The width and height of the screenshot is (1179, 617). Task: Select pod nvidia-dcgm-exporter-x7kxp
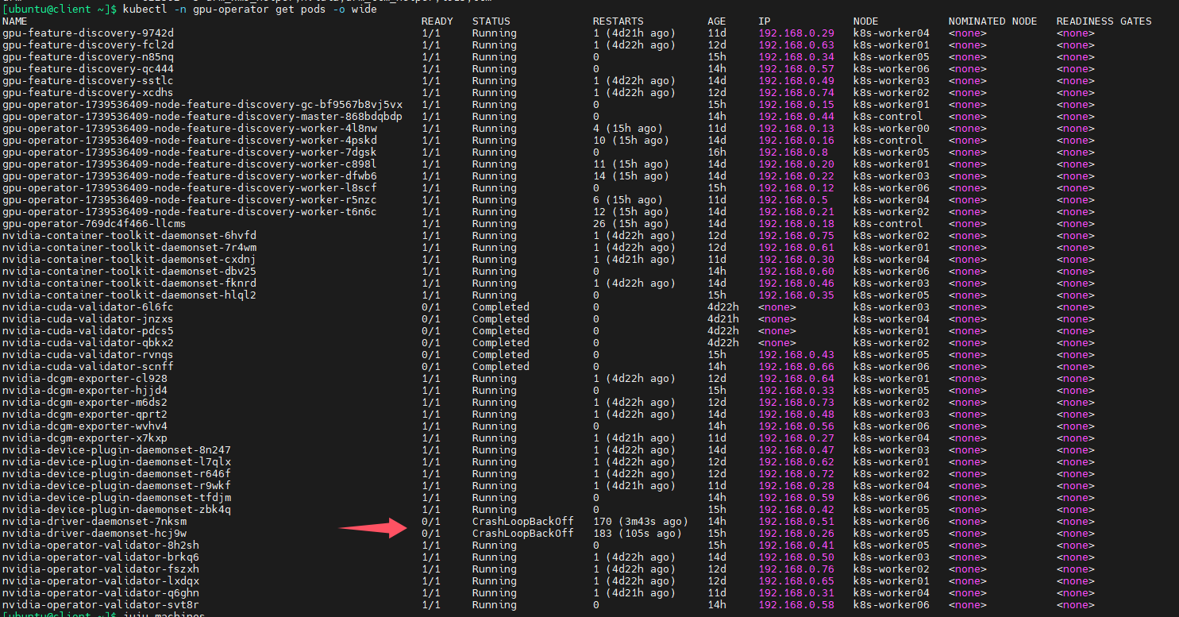tap(84, 438)
